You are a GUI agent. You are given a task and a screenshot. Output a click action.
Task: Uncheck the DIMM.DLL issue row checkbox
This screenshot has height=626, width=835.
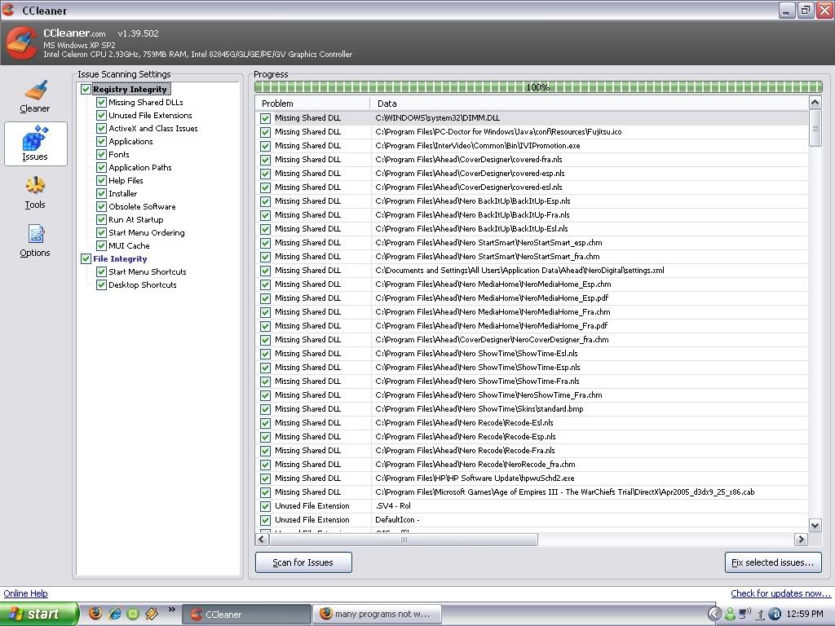point(265,118)
